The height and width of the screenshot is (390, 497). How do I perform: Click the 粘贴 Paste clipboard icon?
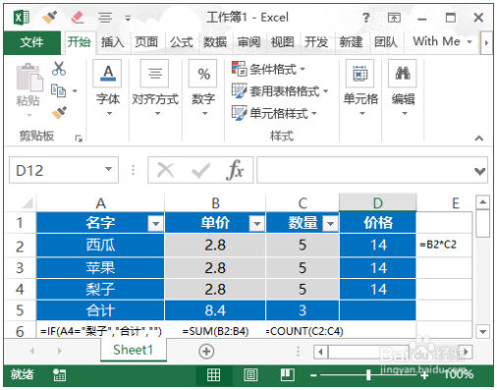(x=28, y=78)
